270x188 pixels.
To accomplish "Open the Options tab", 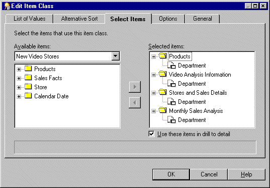I will click(x=168, y=19).
